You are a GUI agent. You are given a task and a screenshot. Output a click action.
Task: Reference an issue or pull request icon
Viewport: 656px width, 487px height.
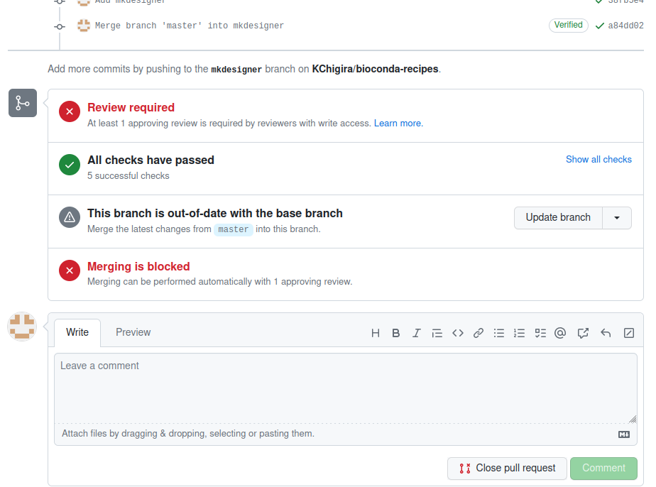pyautogui.click(x=583, y=333)
